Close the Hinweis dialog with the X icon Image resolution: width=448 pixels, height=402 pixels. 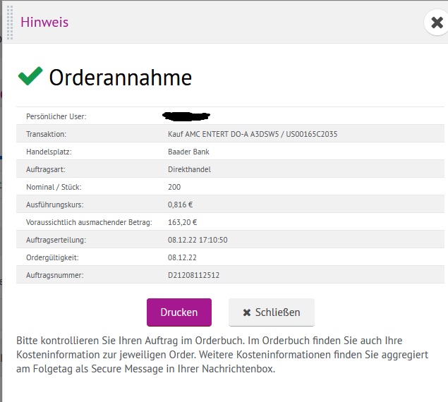click(x=437, y=23)
